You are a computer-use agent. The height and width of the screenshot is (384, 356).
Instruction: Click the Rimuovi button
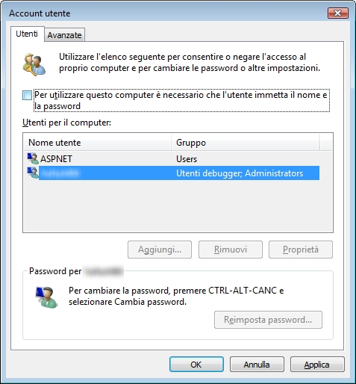tap(231, 250)
